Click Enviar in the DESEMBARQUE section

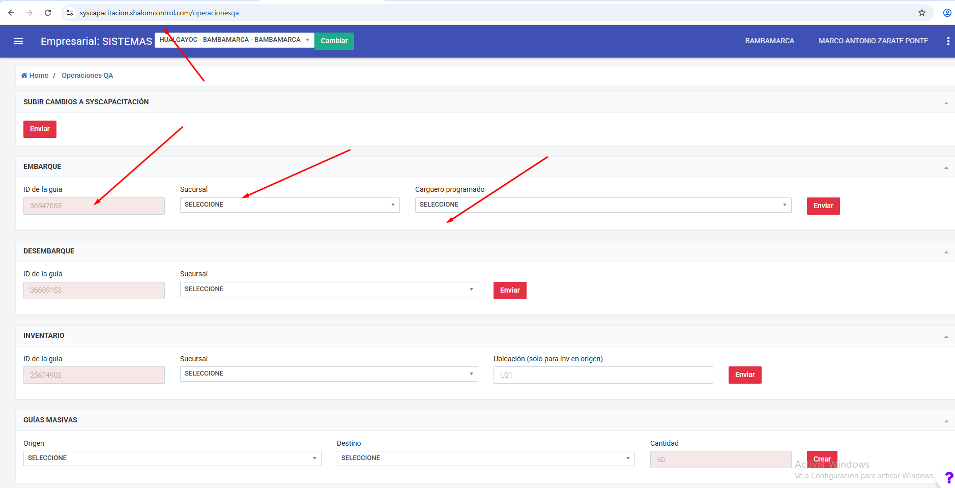point(509,290)
